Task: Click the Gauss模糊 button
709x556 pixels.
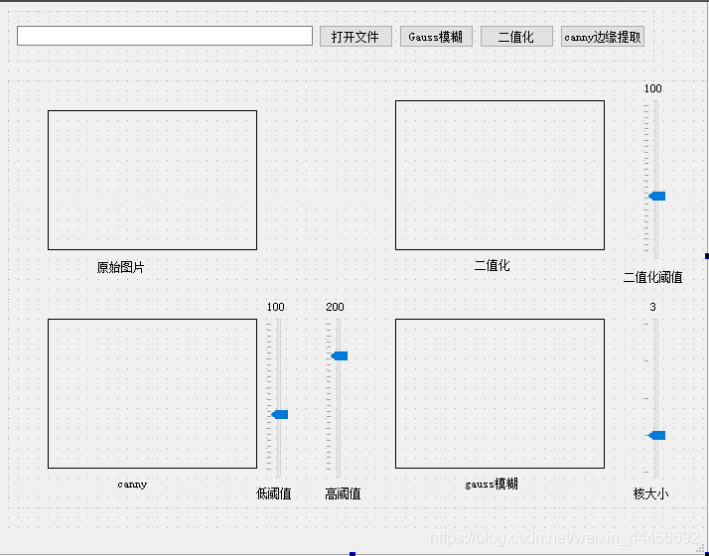Action: tap(436, 36)
